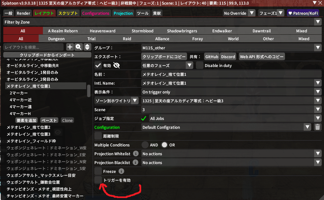This screenshot has height=200, width=324.
Task: Click the info icon next to Freeze
Action: pyautogui.click(x=121, y=171)
